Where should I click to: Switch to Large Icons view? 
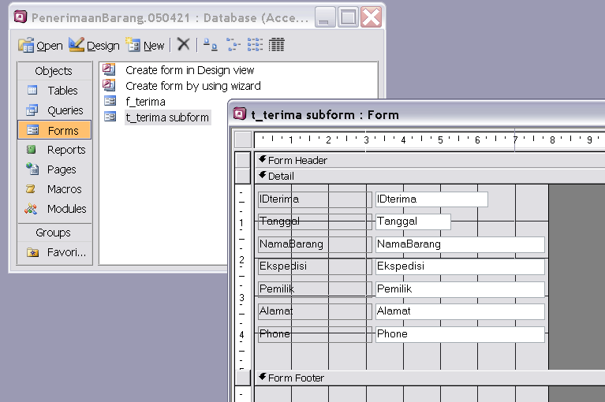coord(210,45)
